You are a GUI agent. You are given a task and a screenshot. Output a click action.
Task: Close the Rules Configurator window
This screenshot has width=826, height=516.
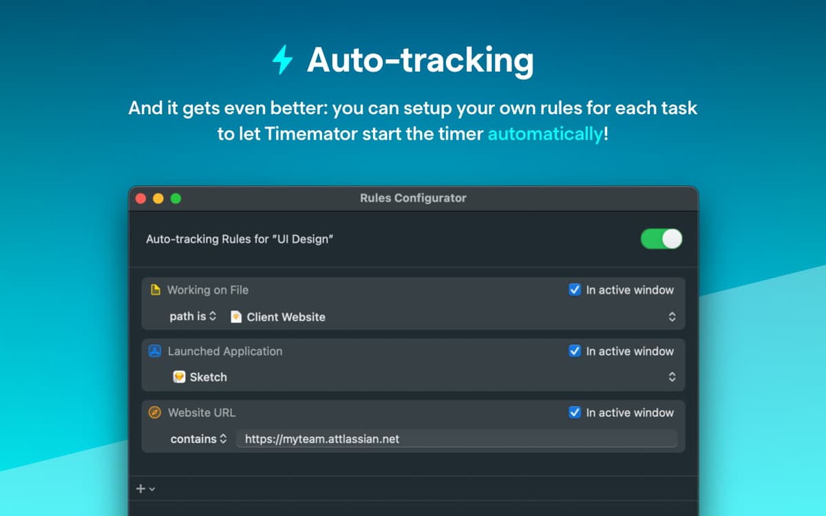coord(141,198)
